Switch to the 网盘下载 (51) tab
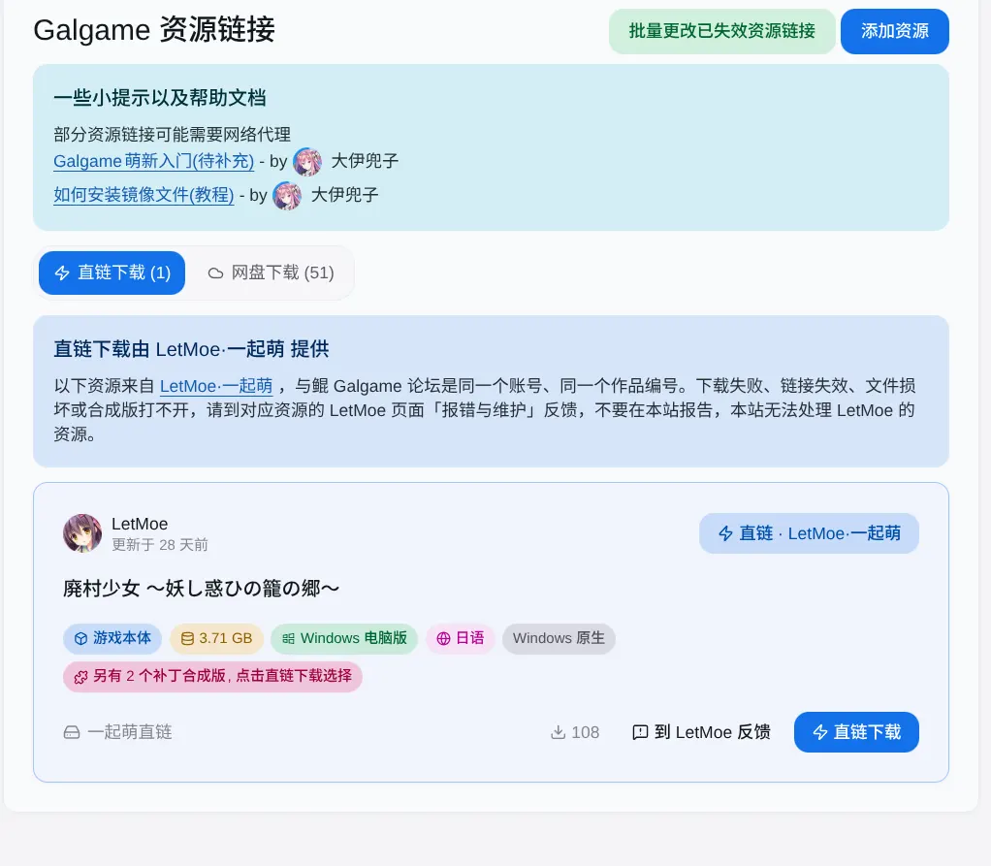The height and width of the screenshot is (866, 991). click(x=272, y=273)
